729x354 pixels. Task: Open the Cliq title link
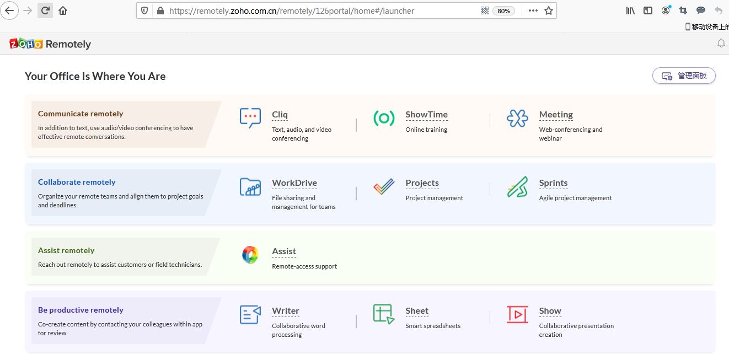pyautogui.click(x=280, y=115)
